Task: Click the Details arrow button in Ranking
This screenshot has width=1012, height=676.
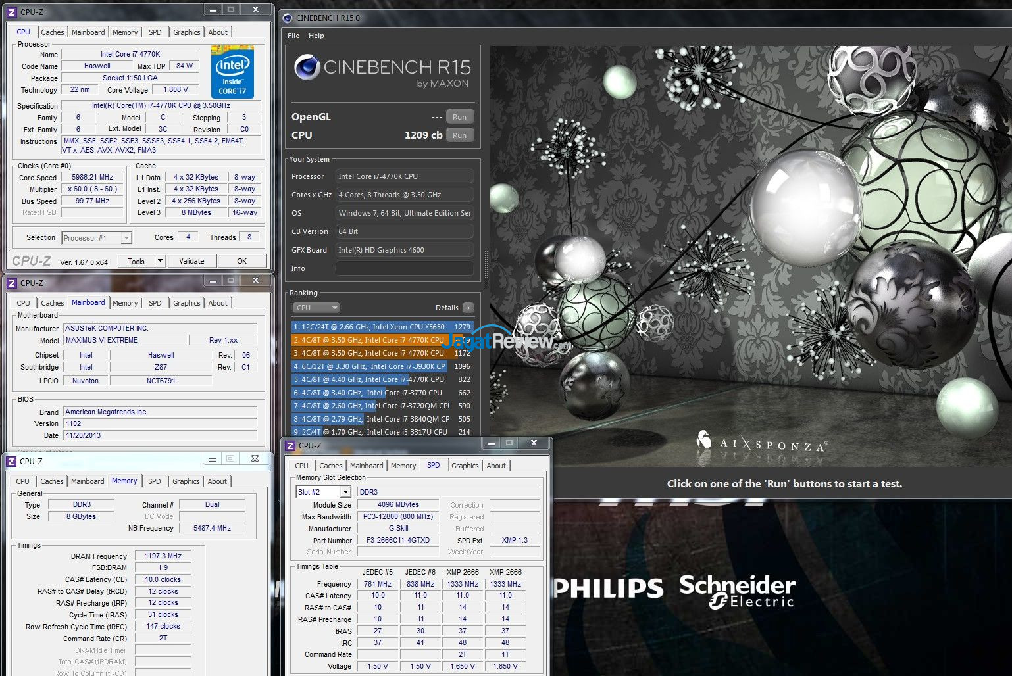Action: 468,308
